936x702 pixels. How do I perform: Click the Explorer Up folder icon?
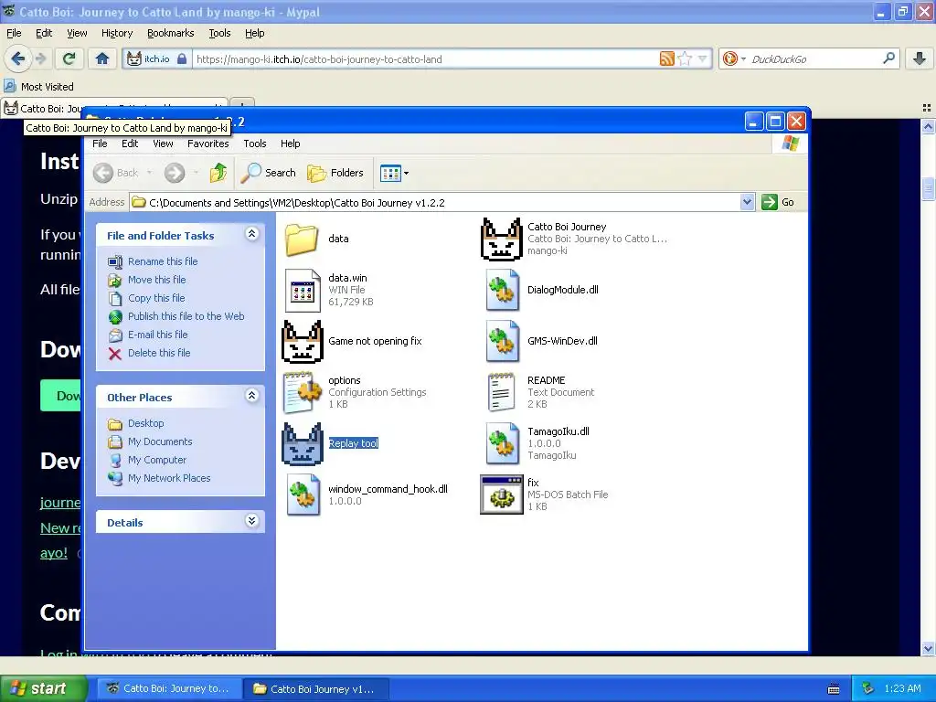218,173
